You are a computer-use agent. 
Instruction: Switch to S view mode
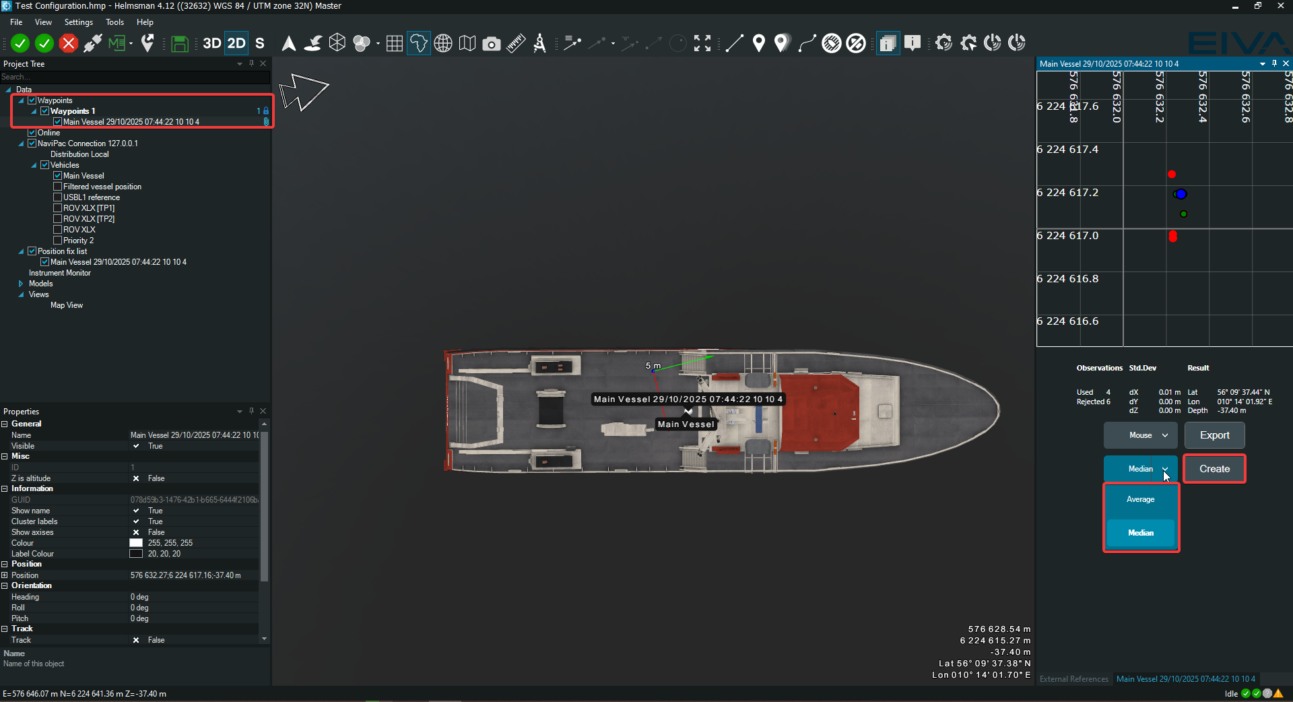(260, 44)
